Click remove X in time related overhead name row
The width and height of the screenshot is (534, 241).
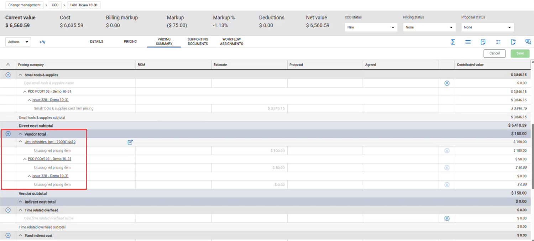pyautogui.click(x=447, y=218)
